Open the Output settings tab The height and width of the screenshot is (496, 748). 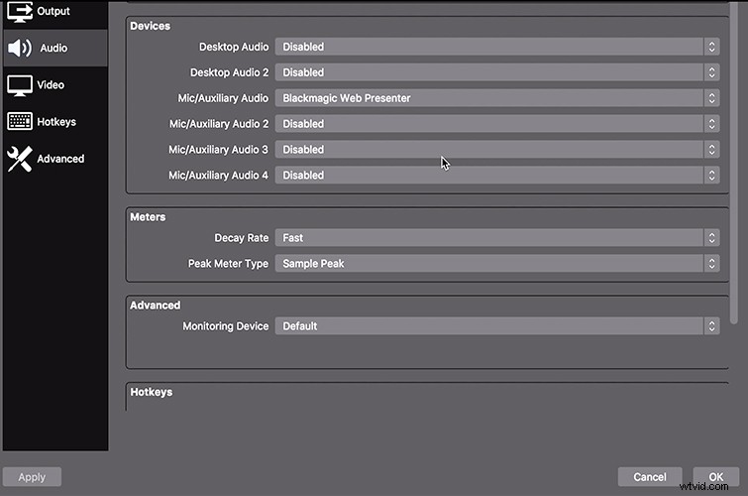point(55,12)
